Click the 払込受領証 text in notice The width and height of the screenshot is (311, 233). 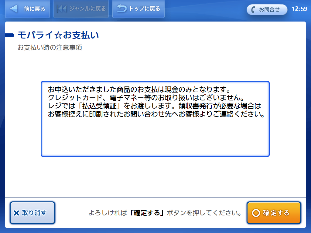99,106
